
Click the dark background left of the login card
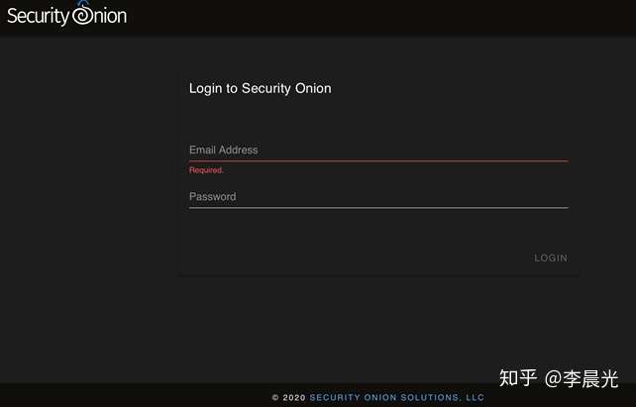tap(89, 198)
